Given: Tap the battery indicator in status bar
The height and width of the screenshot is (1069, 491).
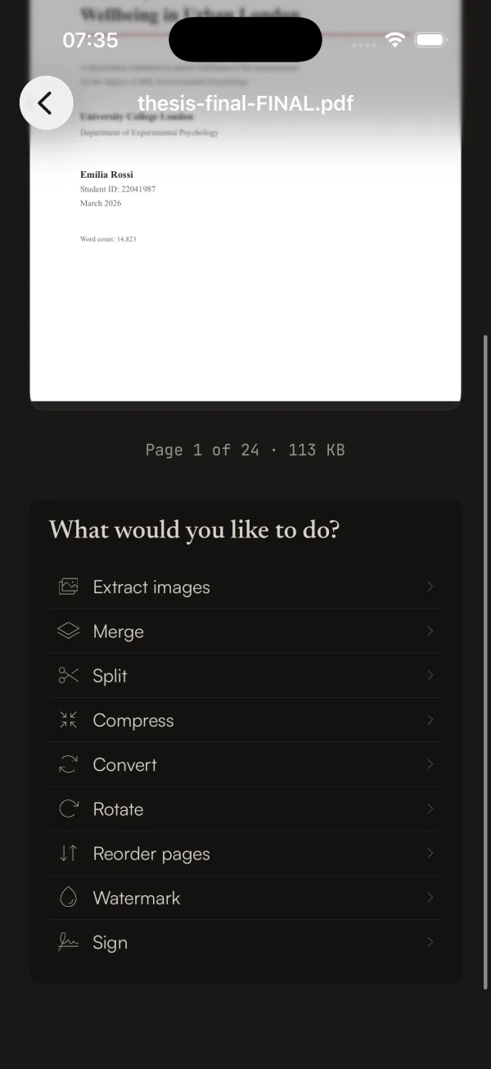Looking at the screenshot, I should (x=430, y=39).
